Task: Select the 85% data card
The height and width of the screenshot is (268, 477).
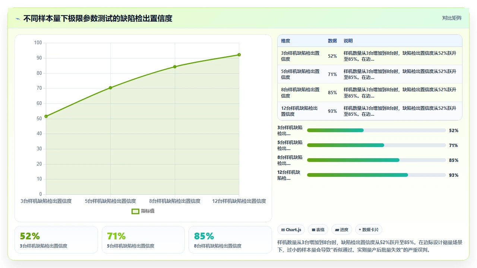Action: 230,240
